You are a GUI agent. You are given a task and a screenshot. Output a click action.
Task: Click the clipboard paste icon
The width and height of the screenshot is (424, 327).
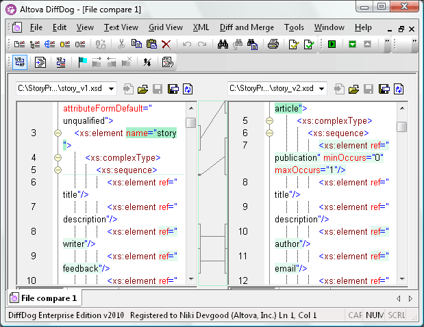(x=151, y=44)
